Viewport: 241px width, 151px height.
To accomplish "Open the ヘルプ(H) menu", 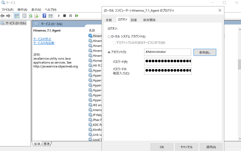I will point(50,10).
